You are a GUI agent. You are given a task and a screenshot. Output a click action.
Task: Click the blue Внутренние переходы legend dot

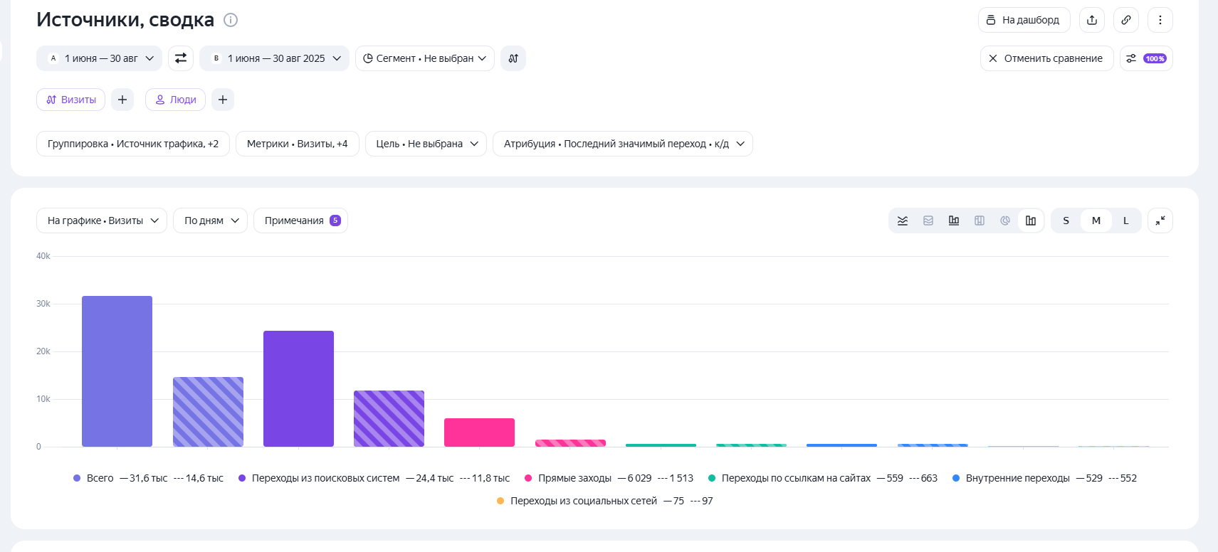tap(956, 478)
